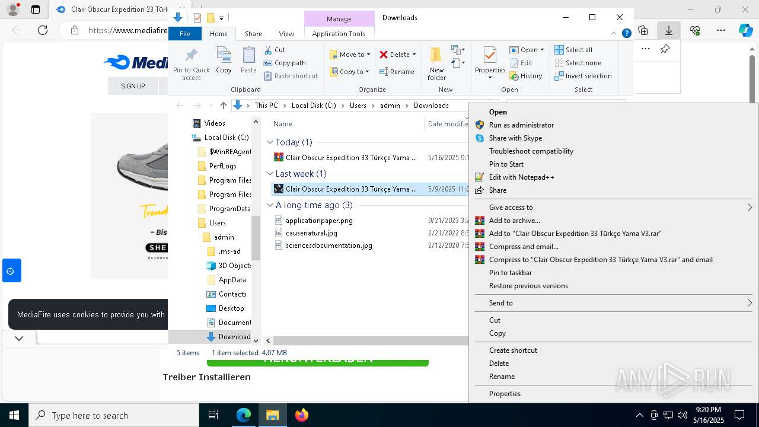Screen dimensions: 759x427
Task: Switch to the Share ribbon tab
Action: click(253, 34)
